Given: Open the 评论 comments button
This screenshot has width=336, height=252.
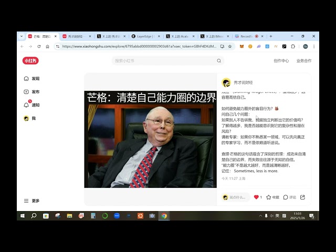Looking at the screenshot, I should point(289,197).
